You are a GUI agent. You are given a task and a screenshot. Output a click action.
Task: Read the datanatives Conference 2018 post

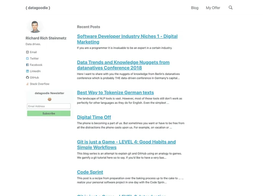[x=123, y=65]
